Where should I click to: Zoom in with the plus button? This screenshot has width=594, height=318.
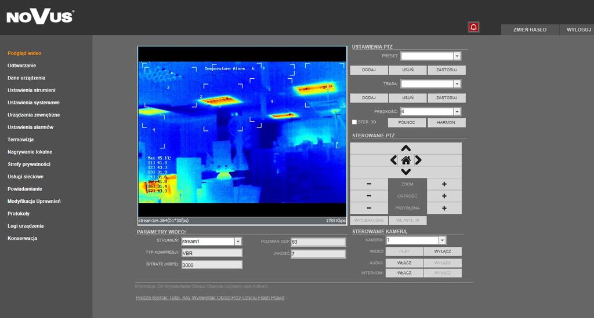pos(444,184)
